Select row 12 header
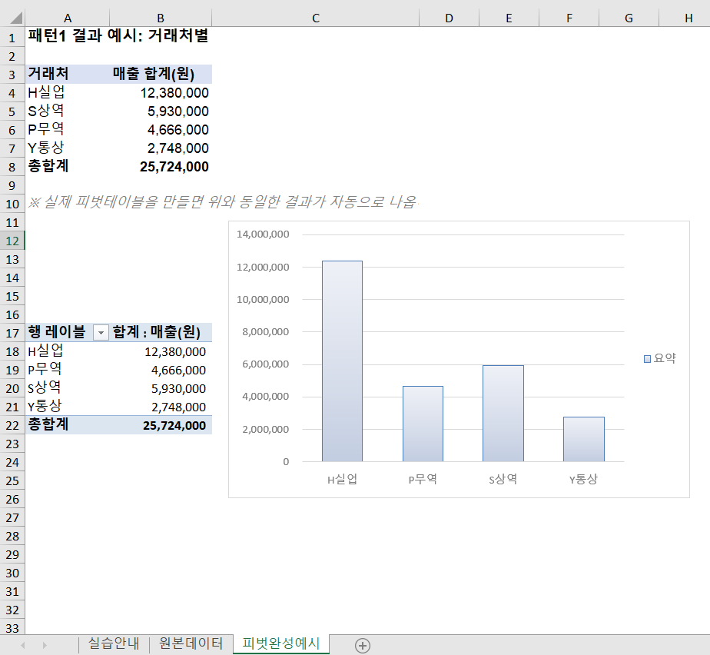The image size is (710, 655). click(12, 241)
